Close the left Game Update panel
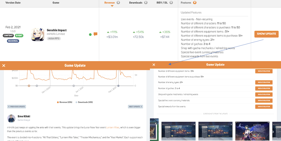This screenshot has width=281, height=141. 4,66
